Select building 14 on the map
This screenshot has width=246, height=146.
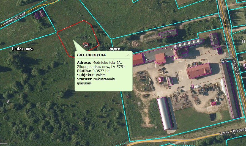pyautogui.click(x=215, y=39)
